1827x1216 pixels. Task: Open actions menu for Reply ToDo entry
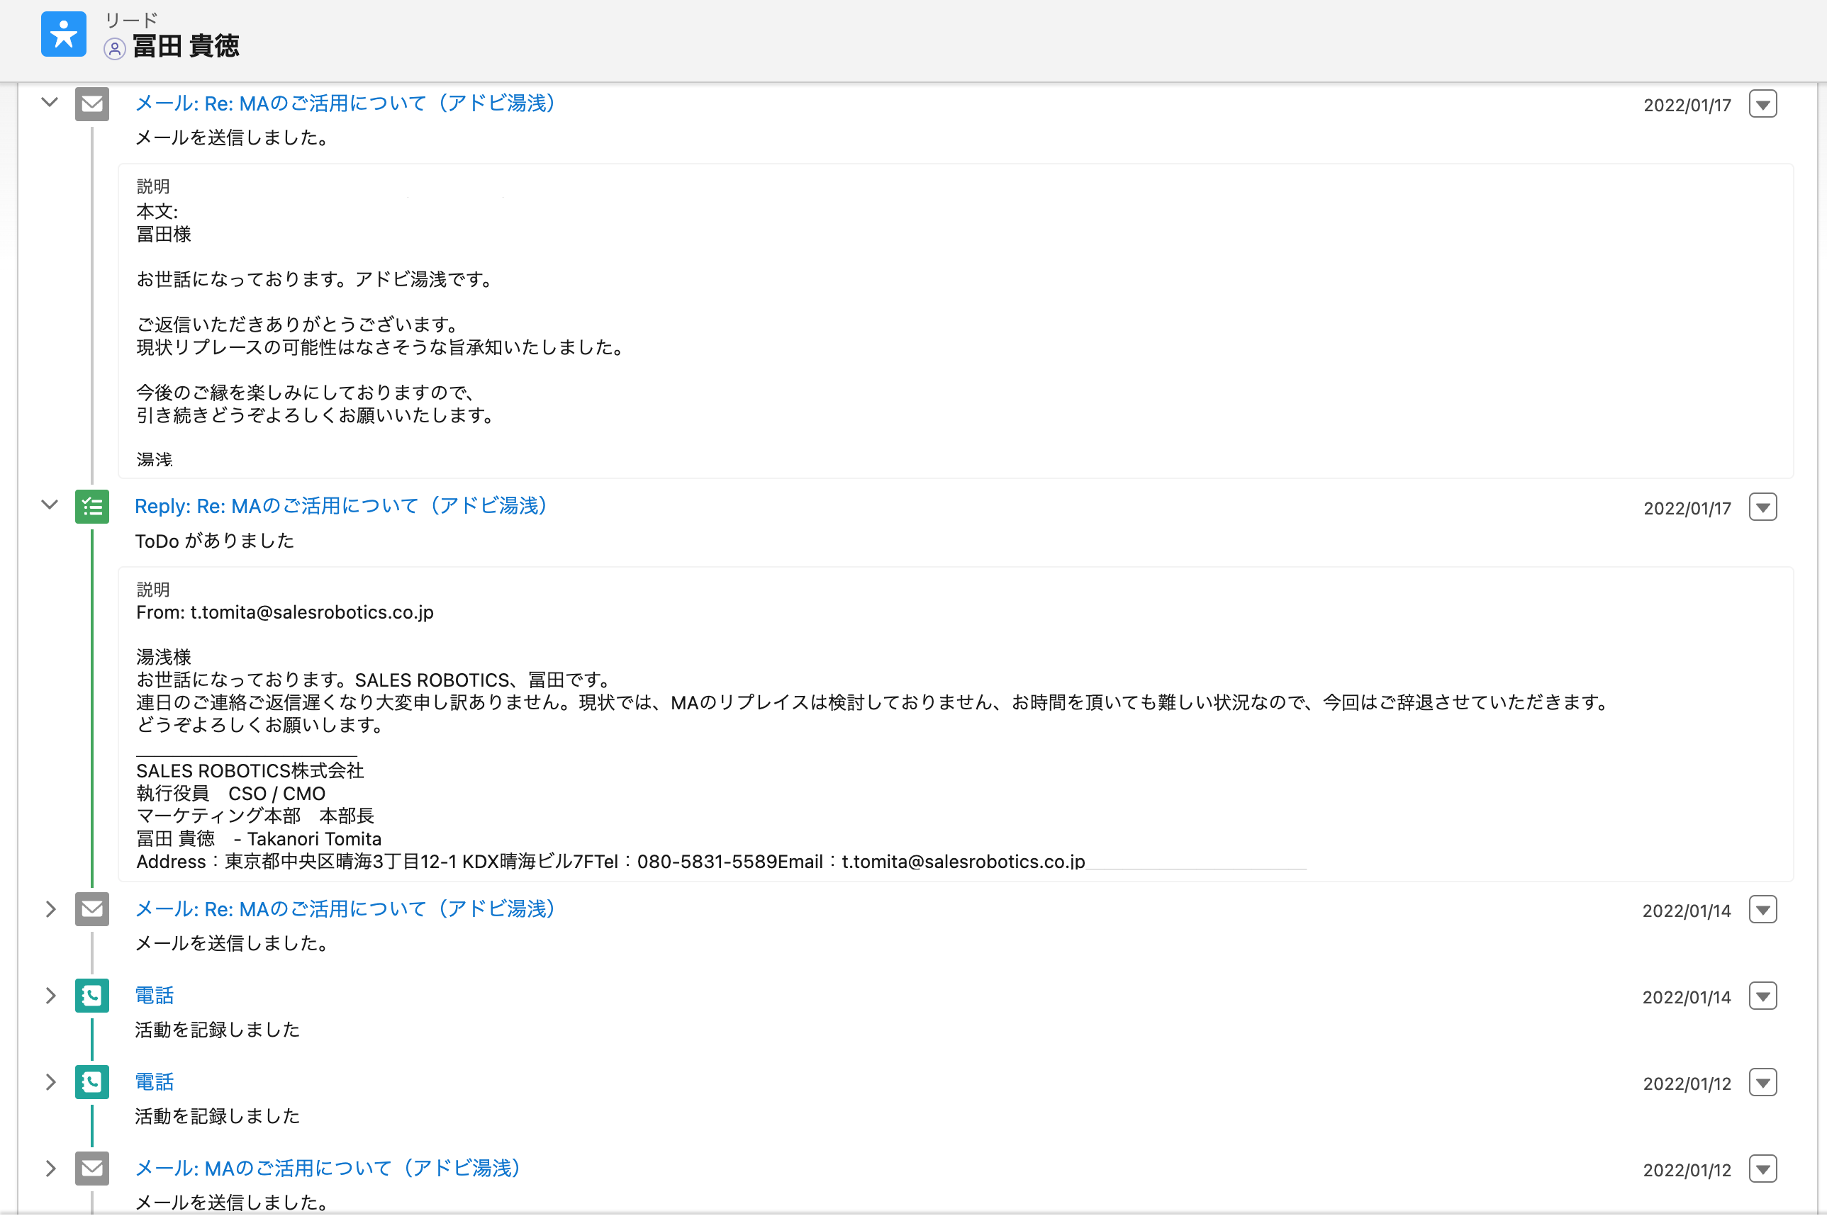point(1762,507)
